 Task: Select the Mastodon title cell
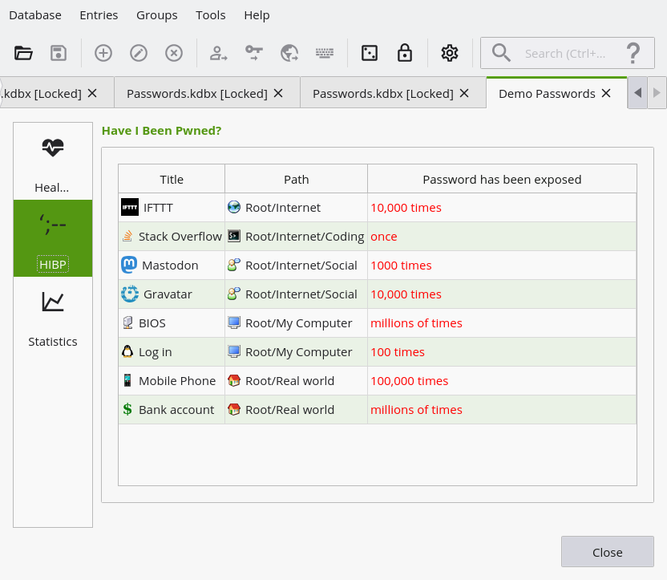[x=170, y=266]
